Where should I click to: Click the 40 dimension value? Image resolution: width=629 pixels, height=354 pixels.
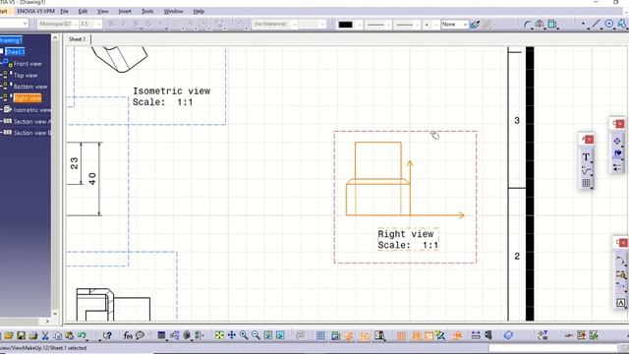tap(92, 179)
